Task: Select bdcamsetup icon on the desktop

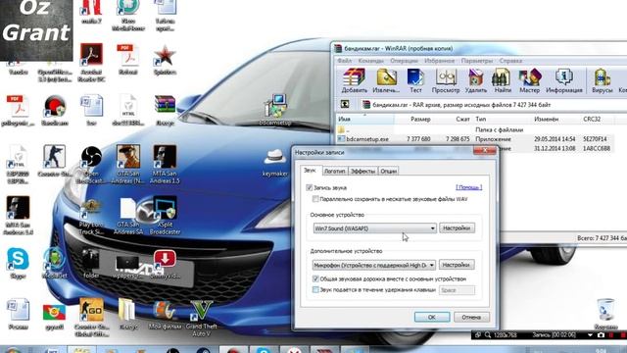Action: point(275,110)
